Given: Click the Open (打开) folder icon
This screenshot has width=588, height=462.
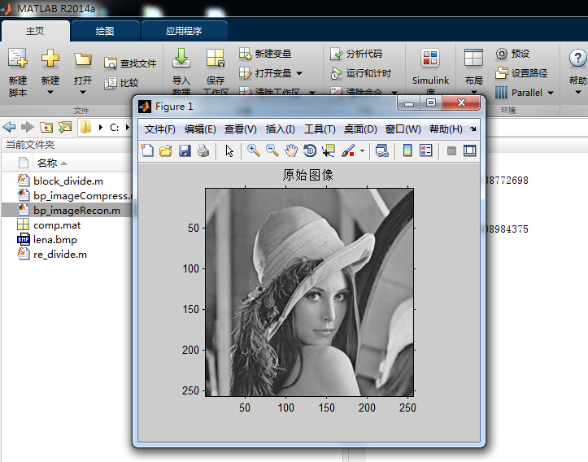Looking at the screenshot, I should click(x=82, y=59).
